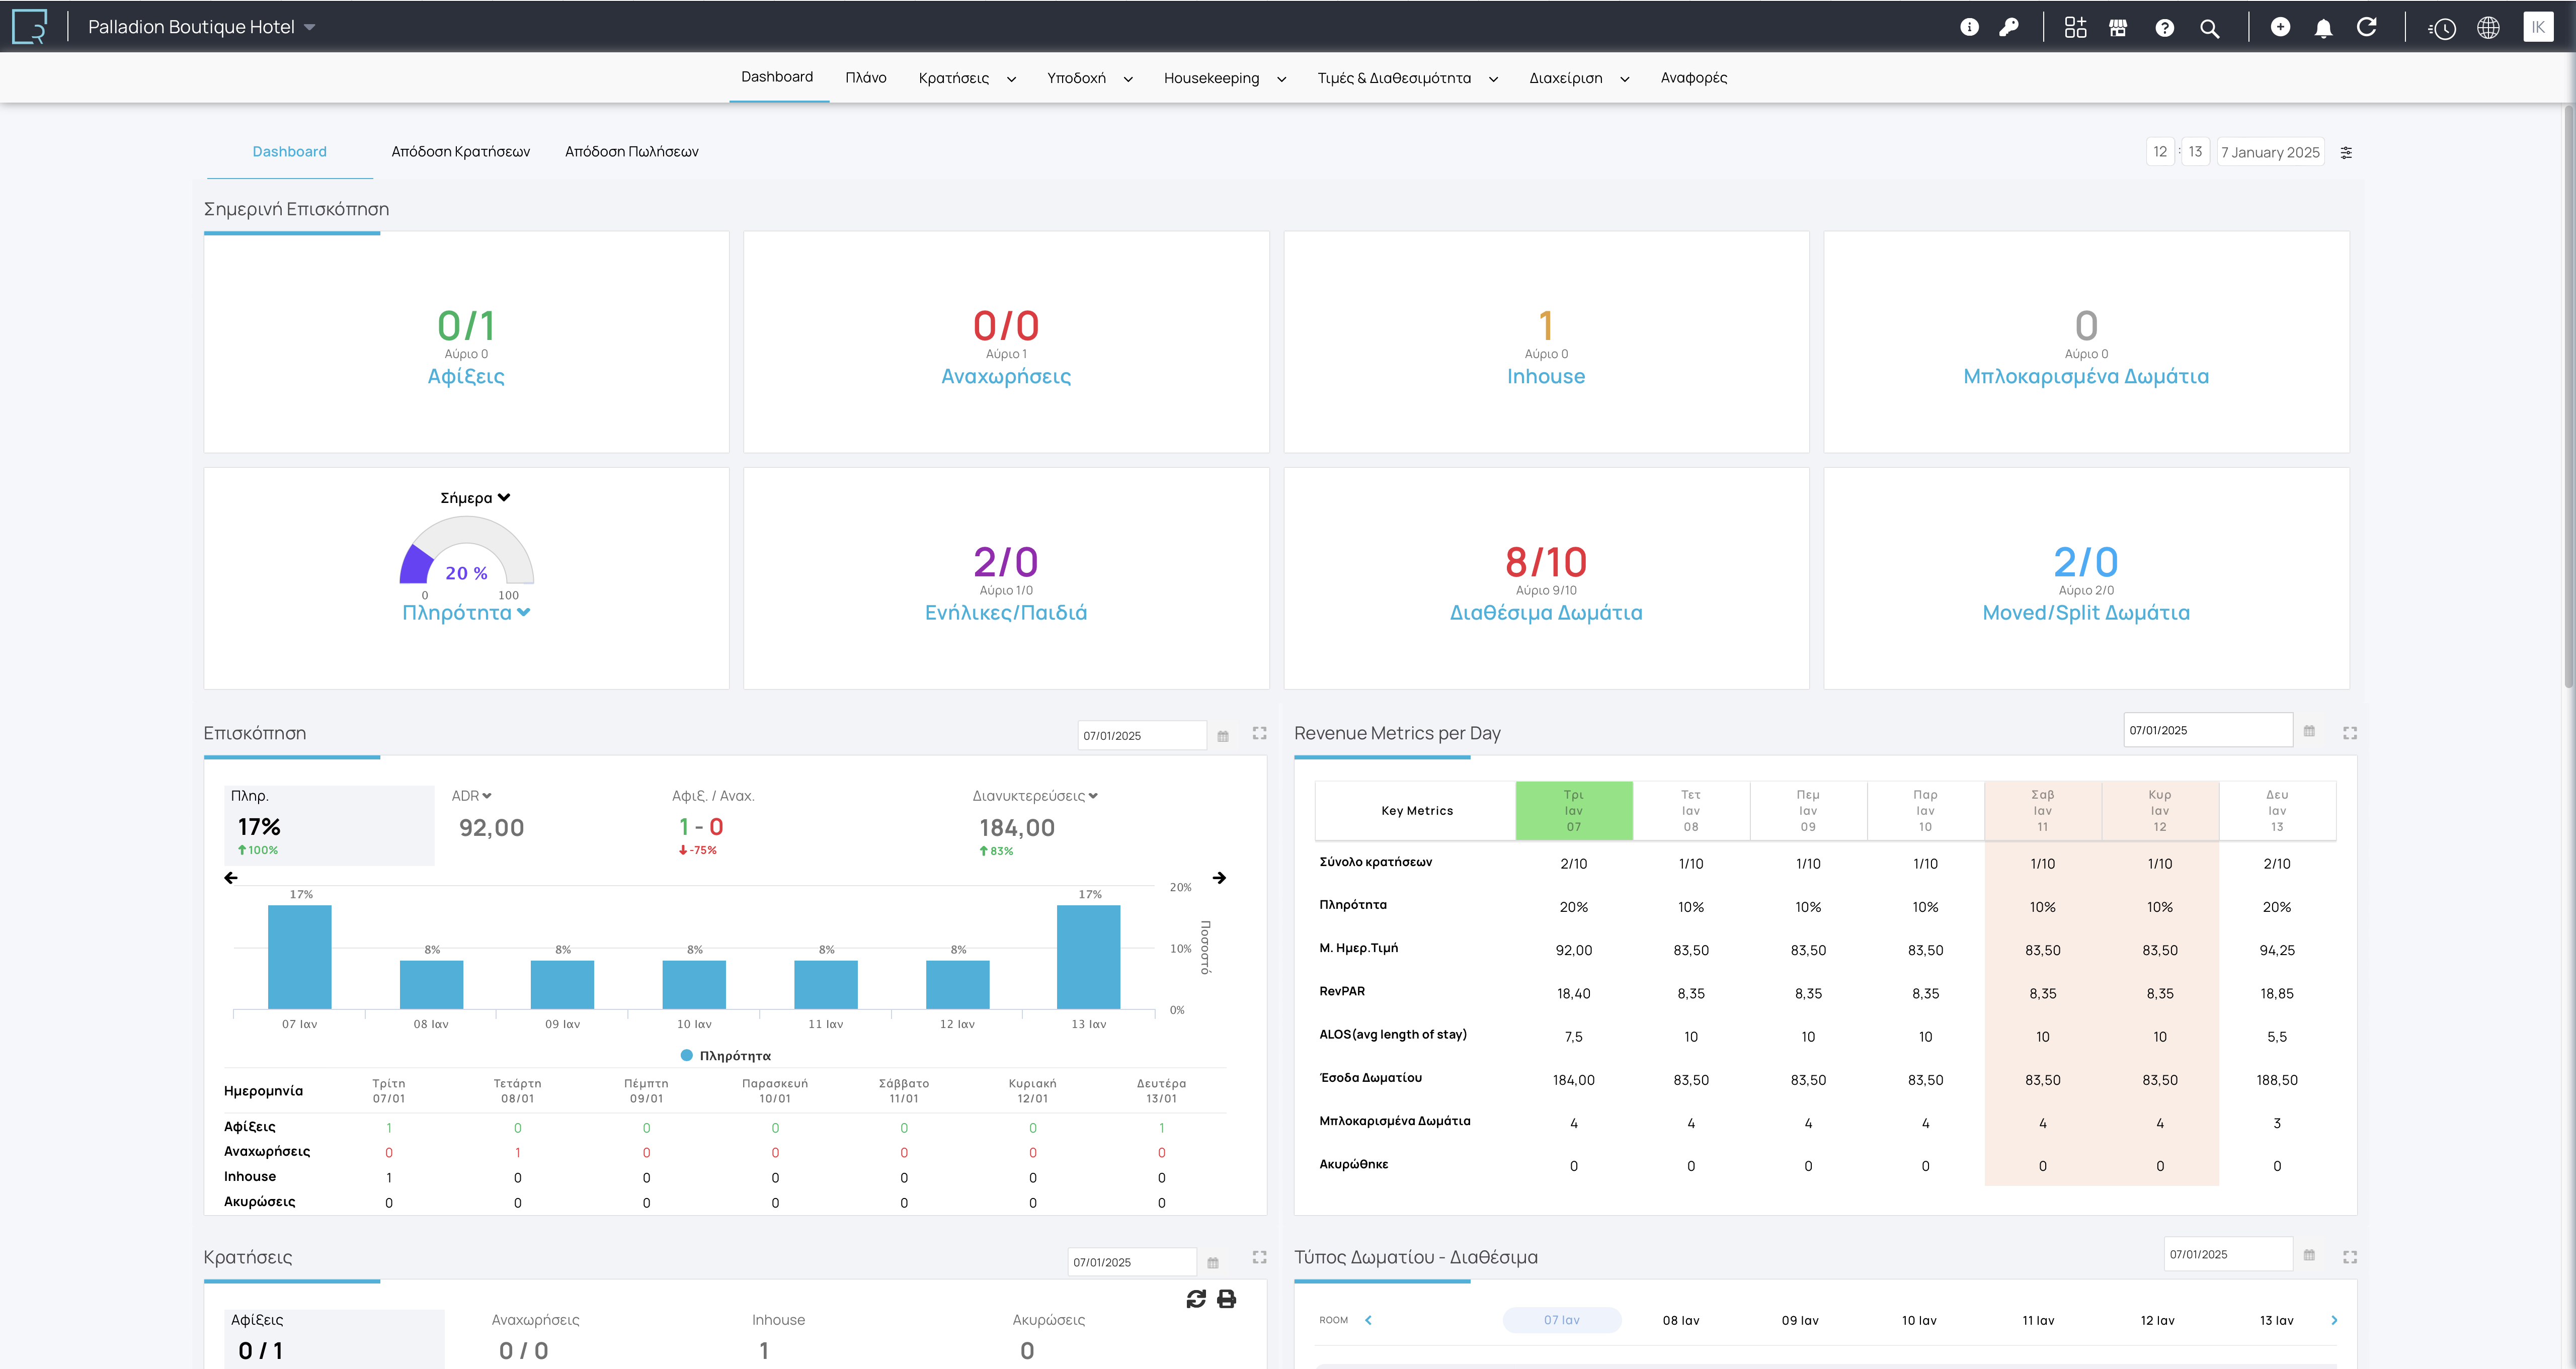Click the Επισκόπηση date field 07/01/2025

coord(1142,735)
